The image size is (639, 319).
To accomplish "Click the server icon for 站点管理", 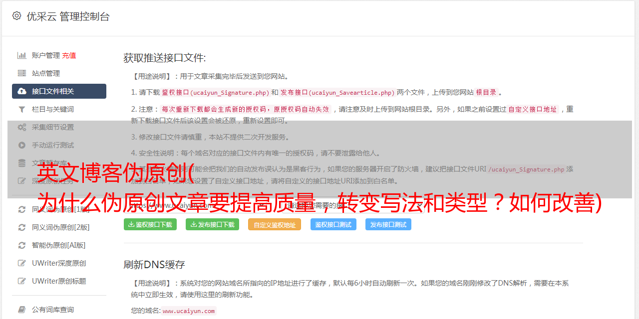I will [x=22, y=73].
